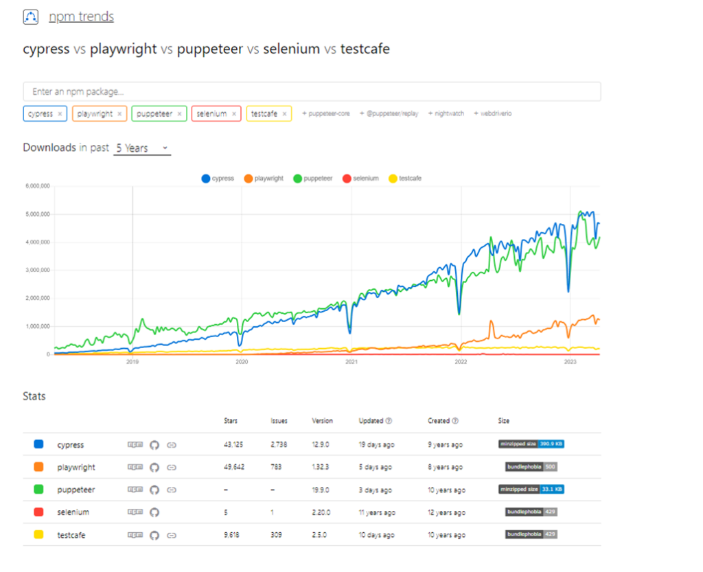This screenshot has width=703, height=572.
Task: Open the npm icon for playwright
Action: coord(135,468)
